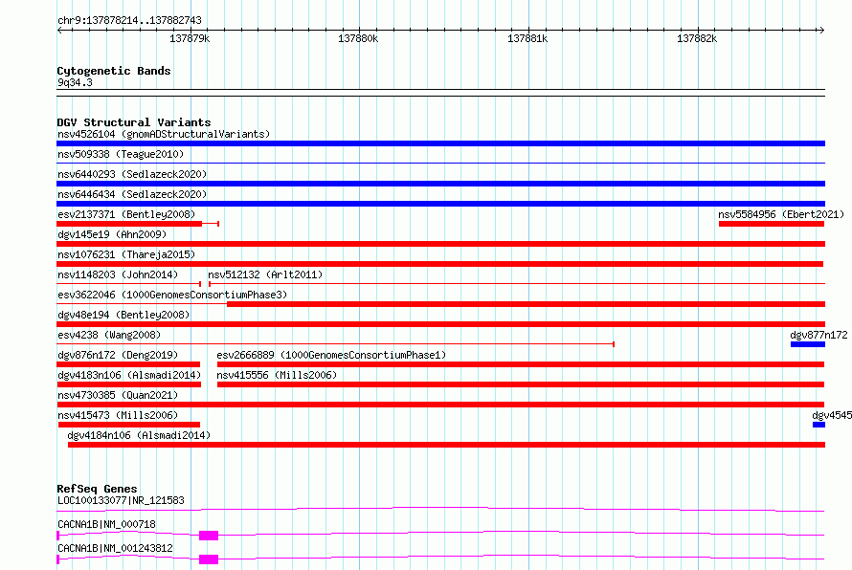Open variant nsv1076231 (Thareja2015) label
This screenshot has width=852, height=570.
click(x=126, y=254)
